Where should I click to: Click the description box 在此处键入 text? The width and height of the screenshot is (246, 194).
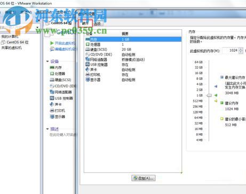click(63, 135)
